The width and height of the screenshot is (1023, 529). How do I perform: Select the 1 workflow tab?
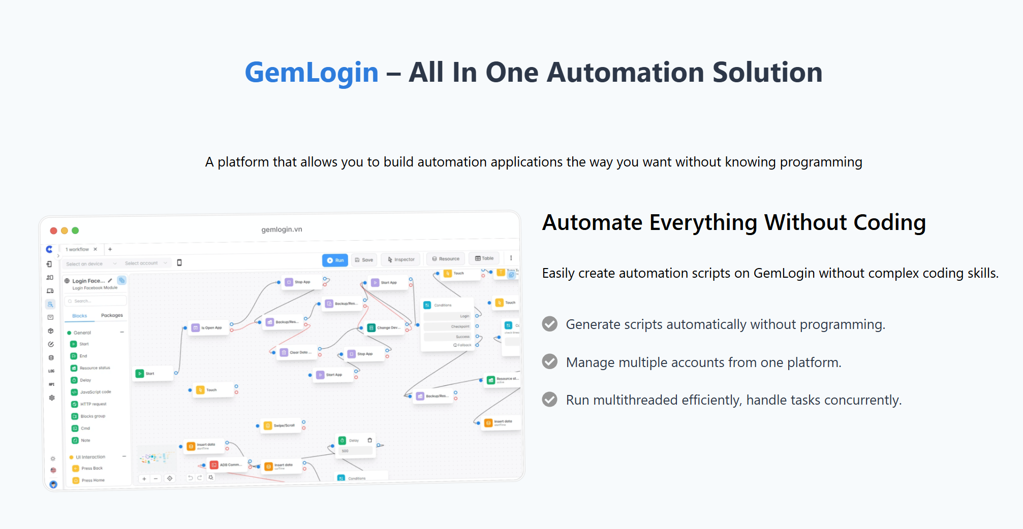[77, 249]
